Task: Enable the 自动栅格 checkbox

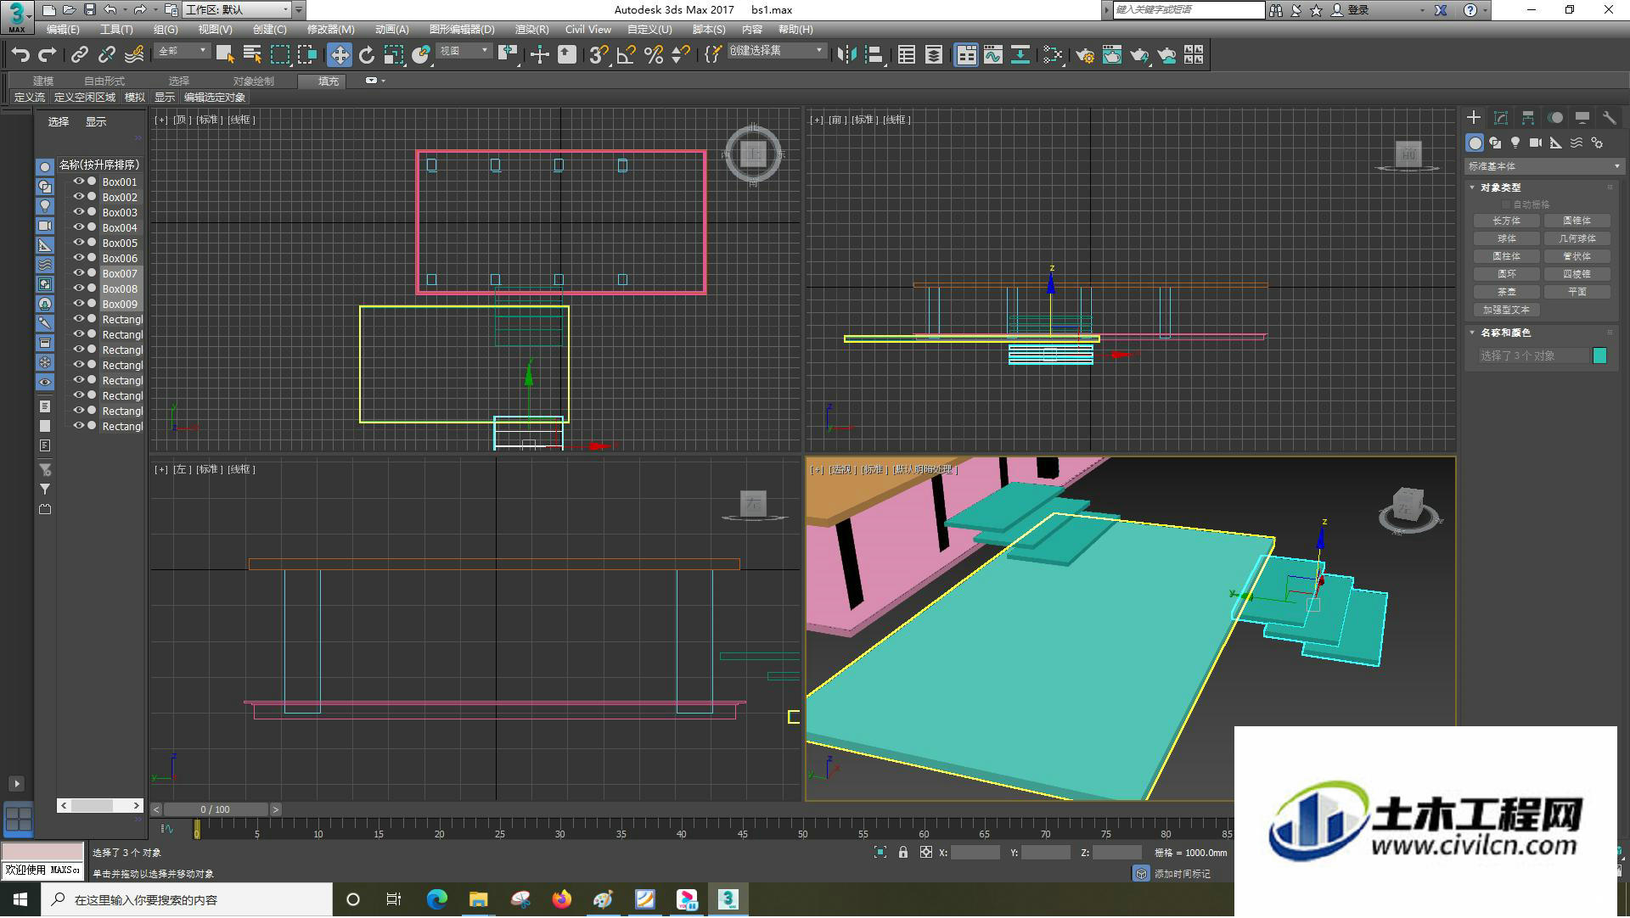Action: pos(1507,204)
